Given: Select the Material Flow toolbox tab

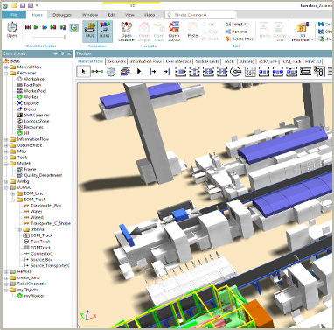Looking at the screenshot, I should (90, 61).
